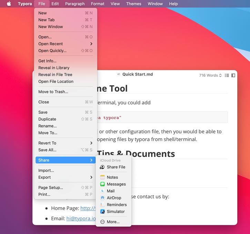Open the Edit menu
The image size is (250, 234).
click(x=55, y=4)
